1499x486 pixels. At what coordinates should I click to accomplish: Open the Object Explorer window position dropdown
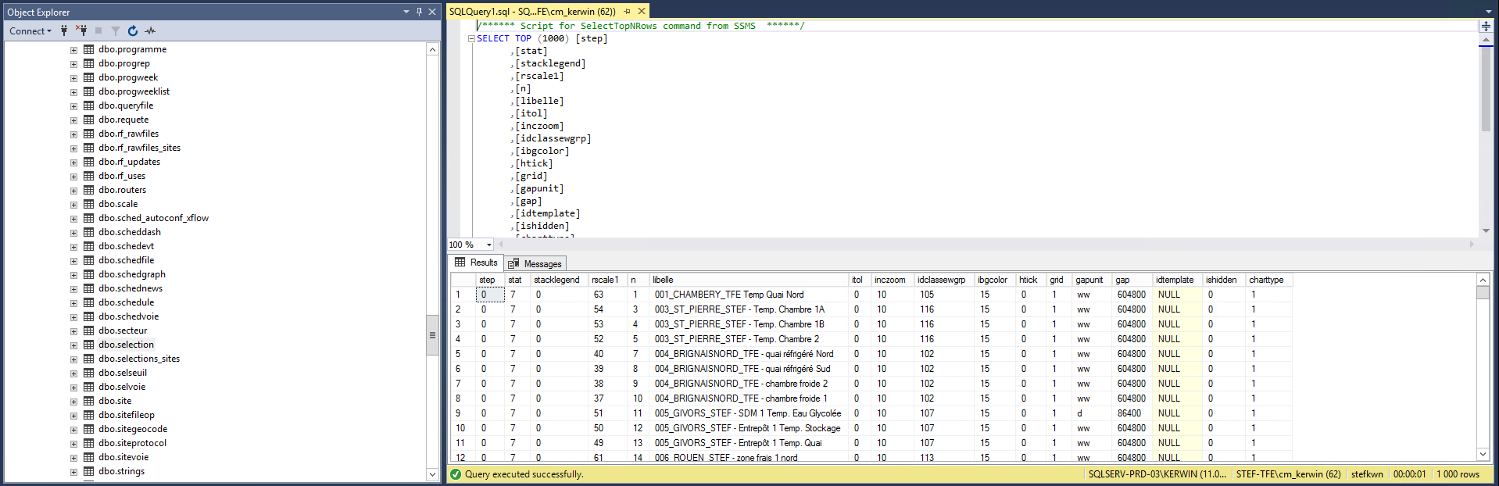[x=406, y=12]
